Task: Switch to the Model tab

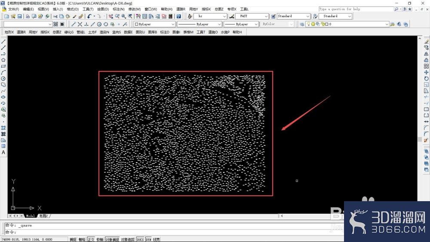Action: tap(30, 216)
